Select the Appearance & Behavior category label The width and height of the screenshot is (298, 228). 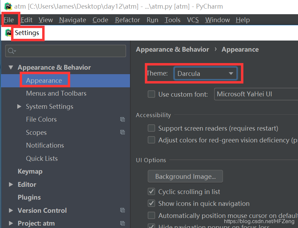(54, 68)
